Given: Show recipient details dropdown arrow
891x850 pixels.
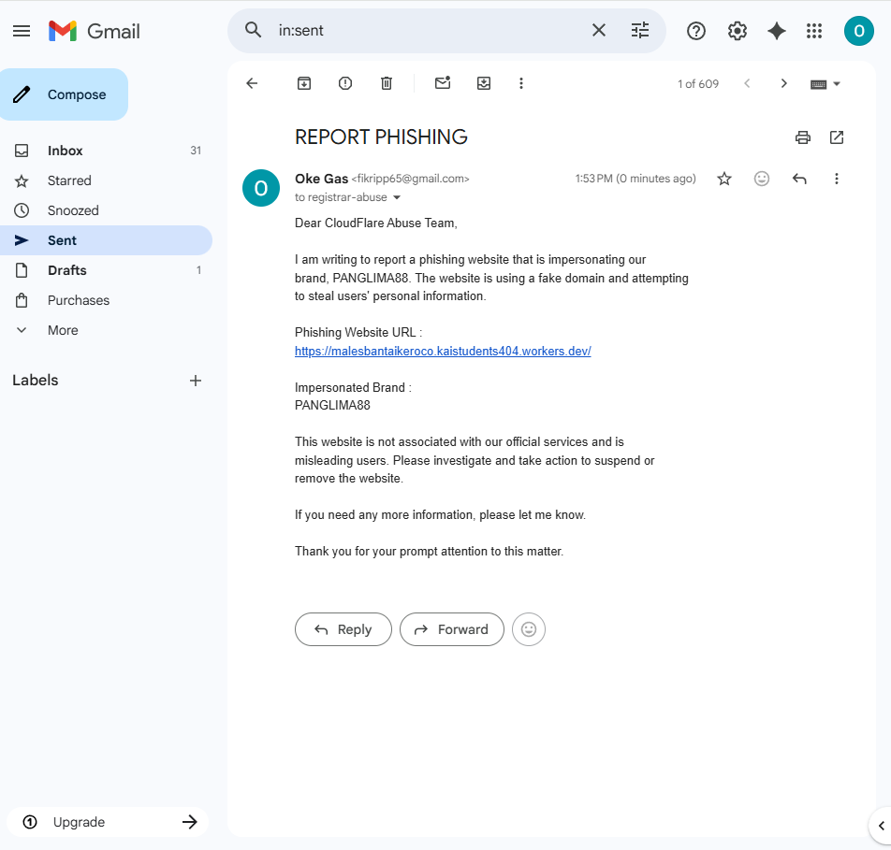Looking at the screenshot, I should click(x=397, y=197).
